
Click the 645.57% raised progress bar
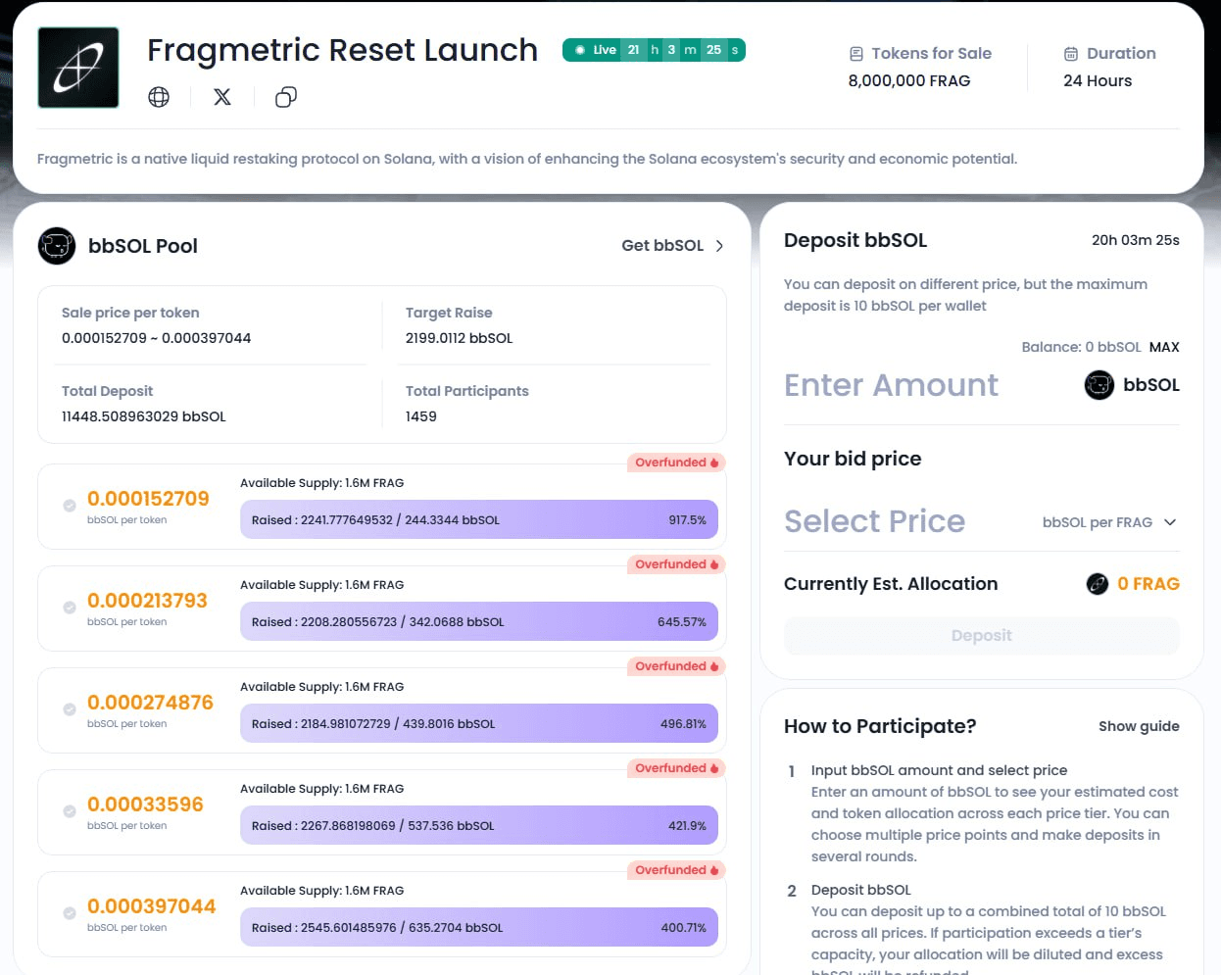click(479, 622)
